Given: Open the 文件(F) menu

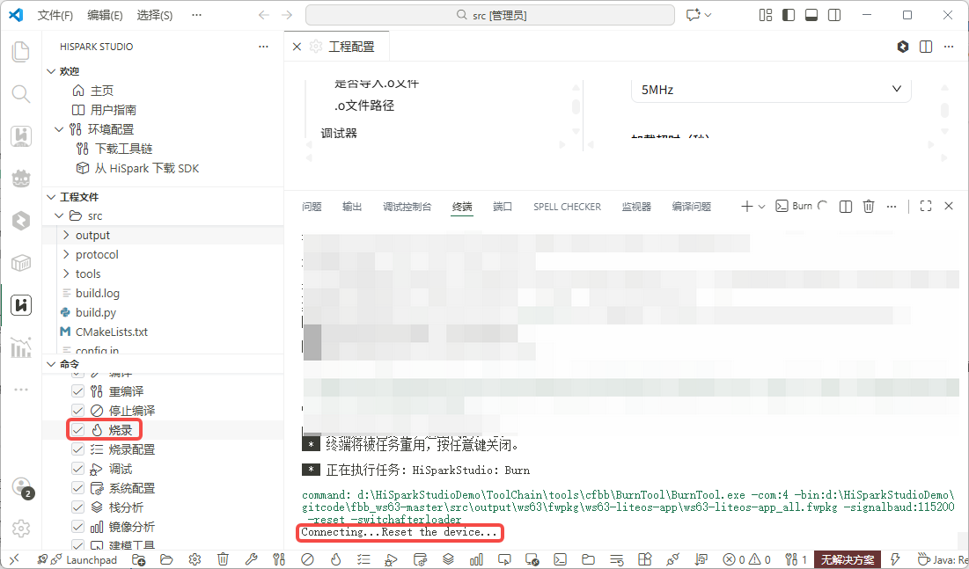Looking at the screenshot, I should click(55, 15).
